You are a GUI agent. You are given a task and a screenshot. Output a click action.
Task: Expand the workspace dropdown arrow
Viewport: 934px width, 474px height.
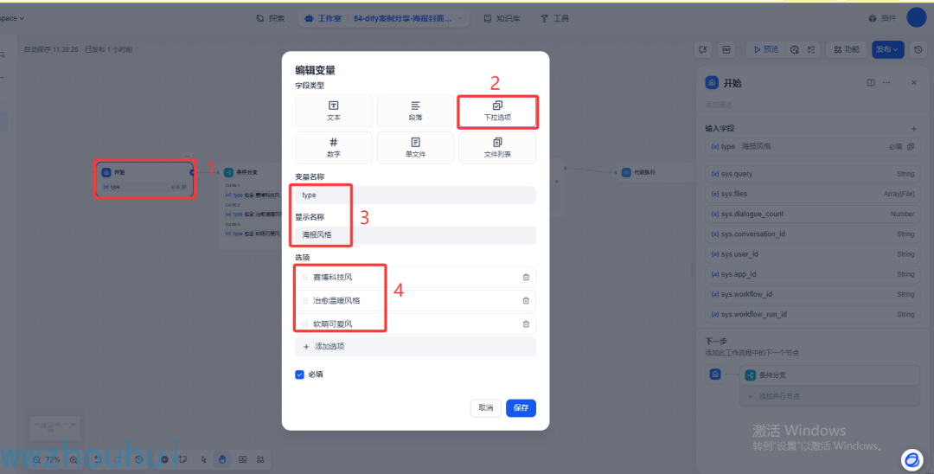point(22,18)
